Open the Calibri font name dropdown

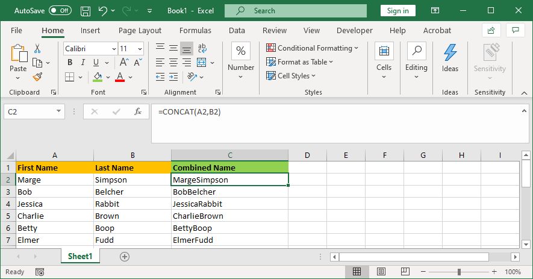(x=114, y=49)
